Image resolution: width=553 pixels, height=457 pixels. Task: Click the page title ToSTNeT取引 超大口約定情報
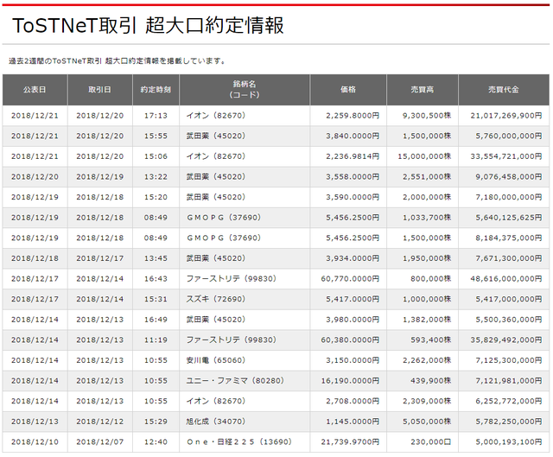point(148,25)
